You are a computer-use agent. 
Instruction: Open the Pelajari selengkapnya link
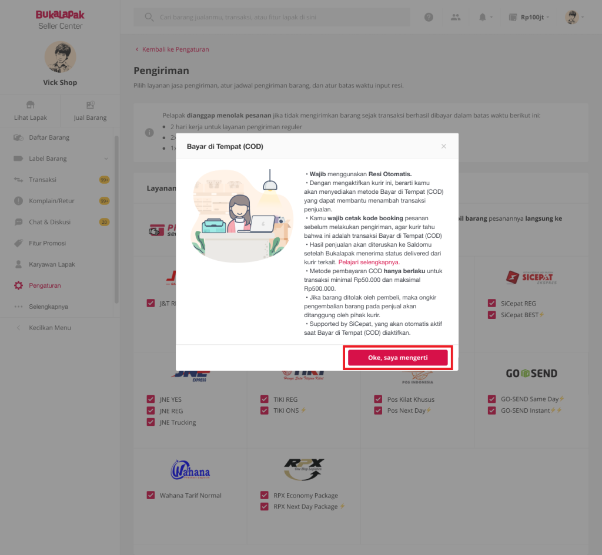click(369, 262)
